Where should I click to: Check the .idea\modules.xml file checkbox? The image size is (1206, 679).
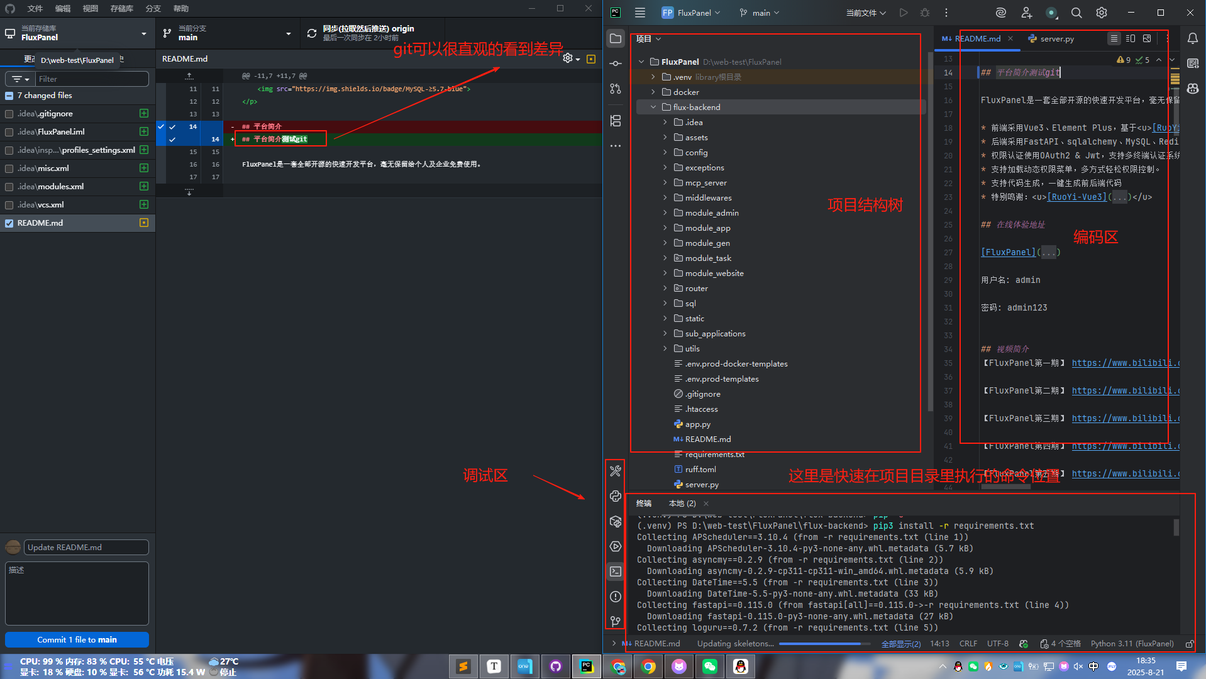pyautogui.click(x=9, y=187)
